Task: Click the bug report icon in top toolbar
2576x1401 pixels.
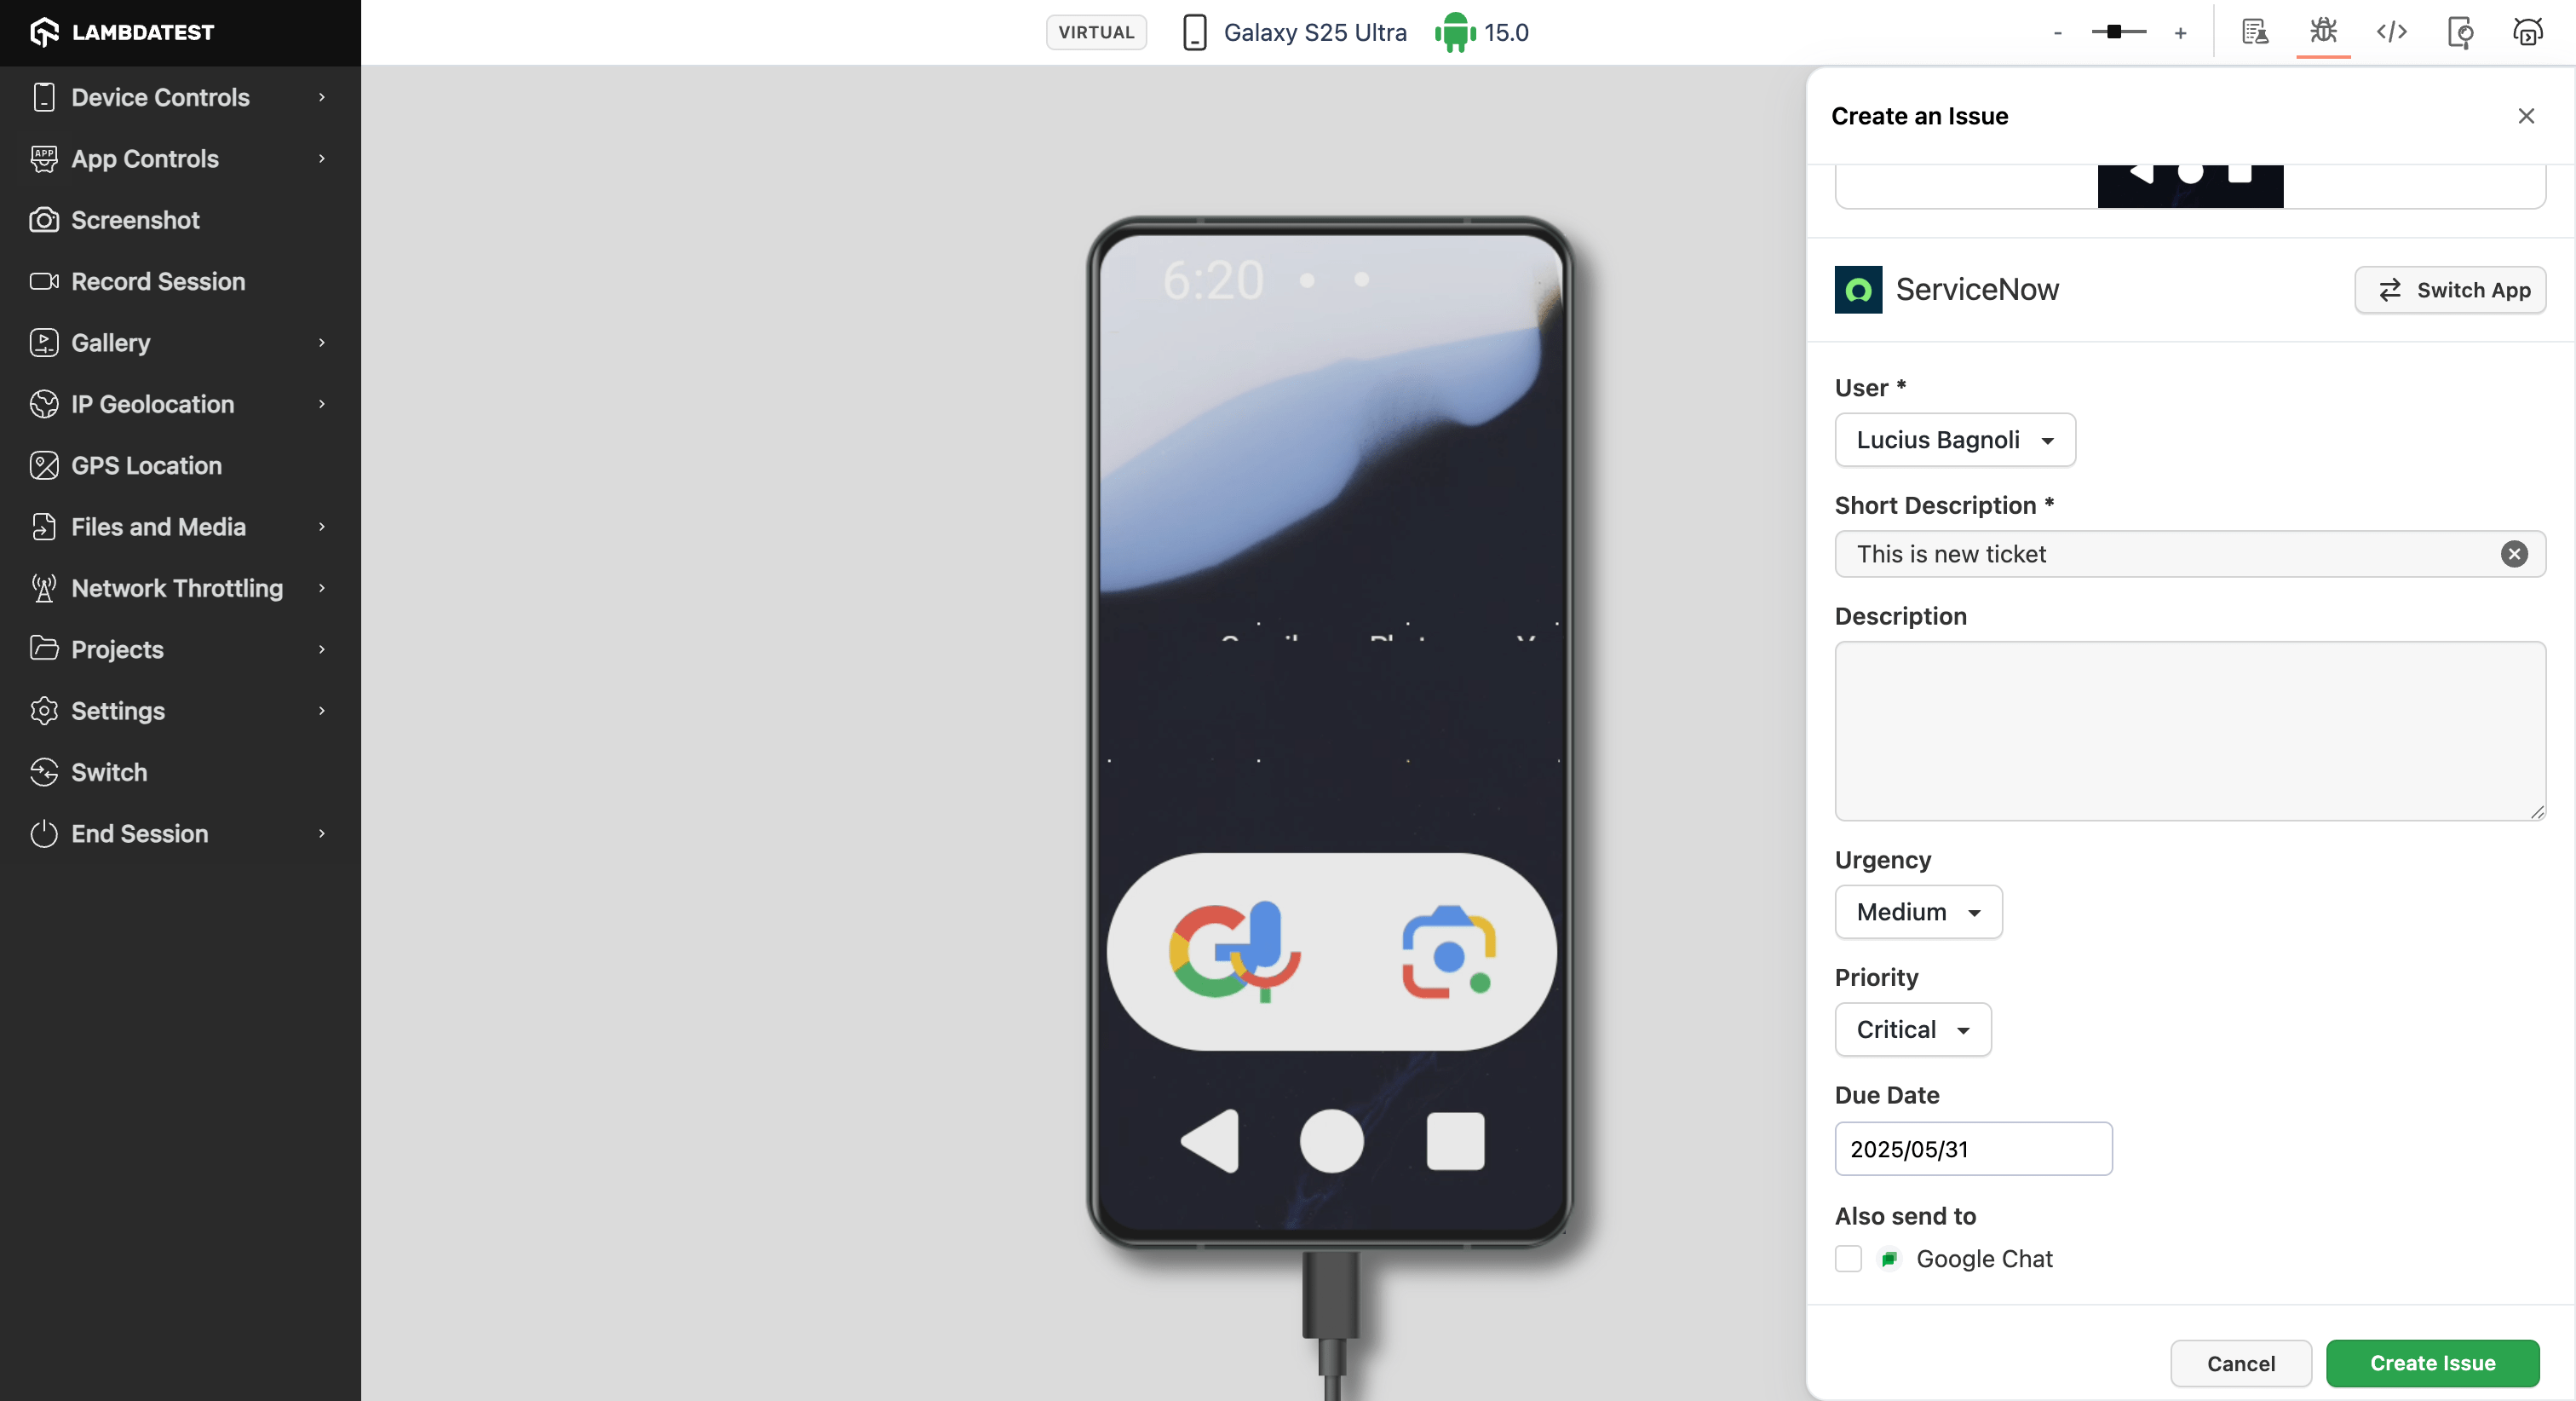Action: (2322, 32)
